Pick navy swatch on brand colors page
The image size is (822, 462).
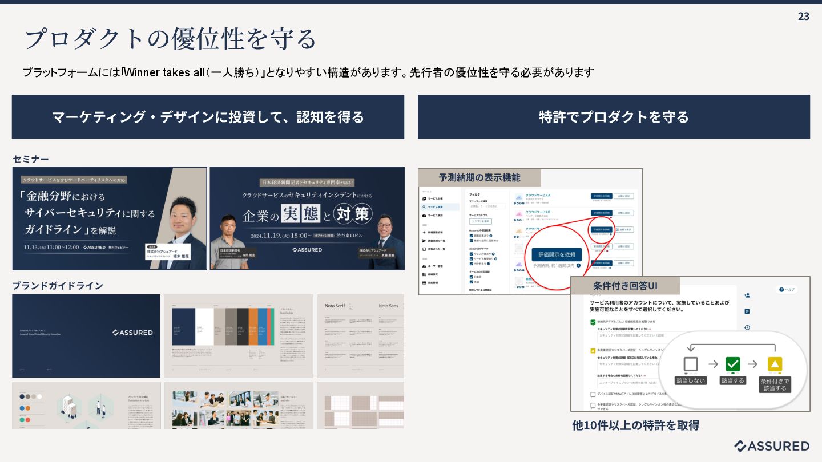pyautogui.click(x=184, y=327)
